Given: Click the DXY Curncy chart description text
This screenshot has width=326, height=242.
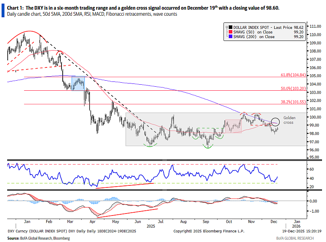Looking at the screenshot, I should pyautogui.click(x=72, y=231).
